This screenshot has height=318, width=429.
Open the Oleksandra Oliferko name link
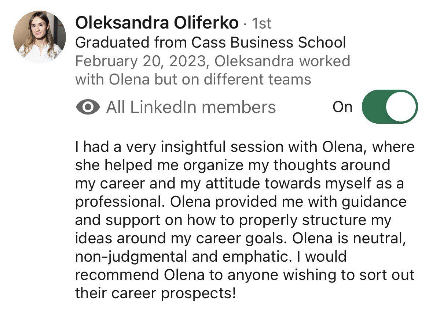click(157, 24)
